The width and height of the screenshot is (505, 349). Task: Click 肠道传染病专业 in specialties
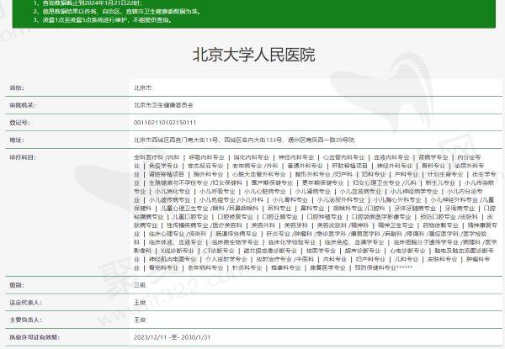pyautogui.click(x=237, y=234)
